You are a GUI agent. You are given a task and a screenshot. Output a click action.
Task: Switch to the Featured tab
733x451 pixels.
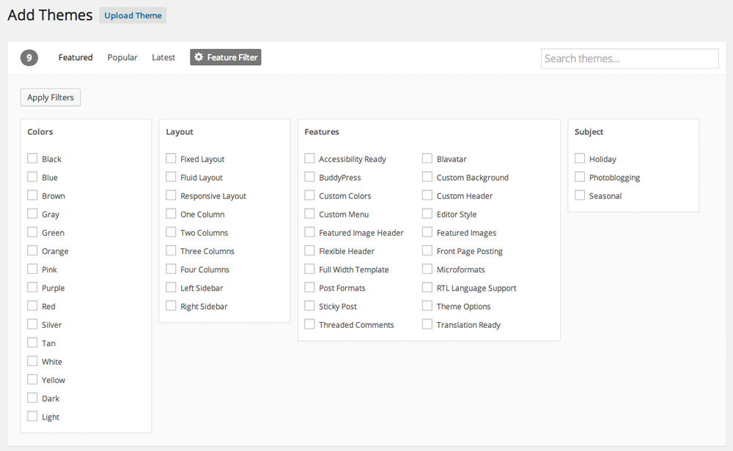pos(75,57)
